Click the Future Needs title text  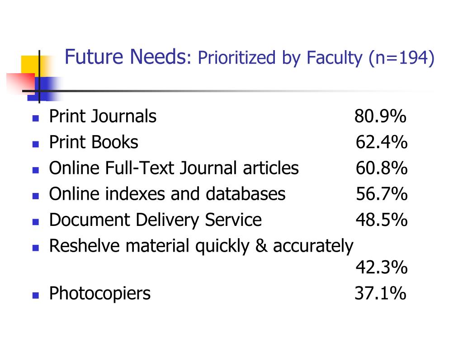coord(250,57)
